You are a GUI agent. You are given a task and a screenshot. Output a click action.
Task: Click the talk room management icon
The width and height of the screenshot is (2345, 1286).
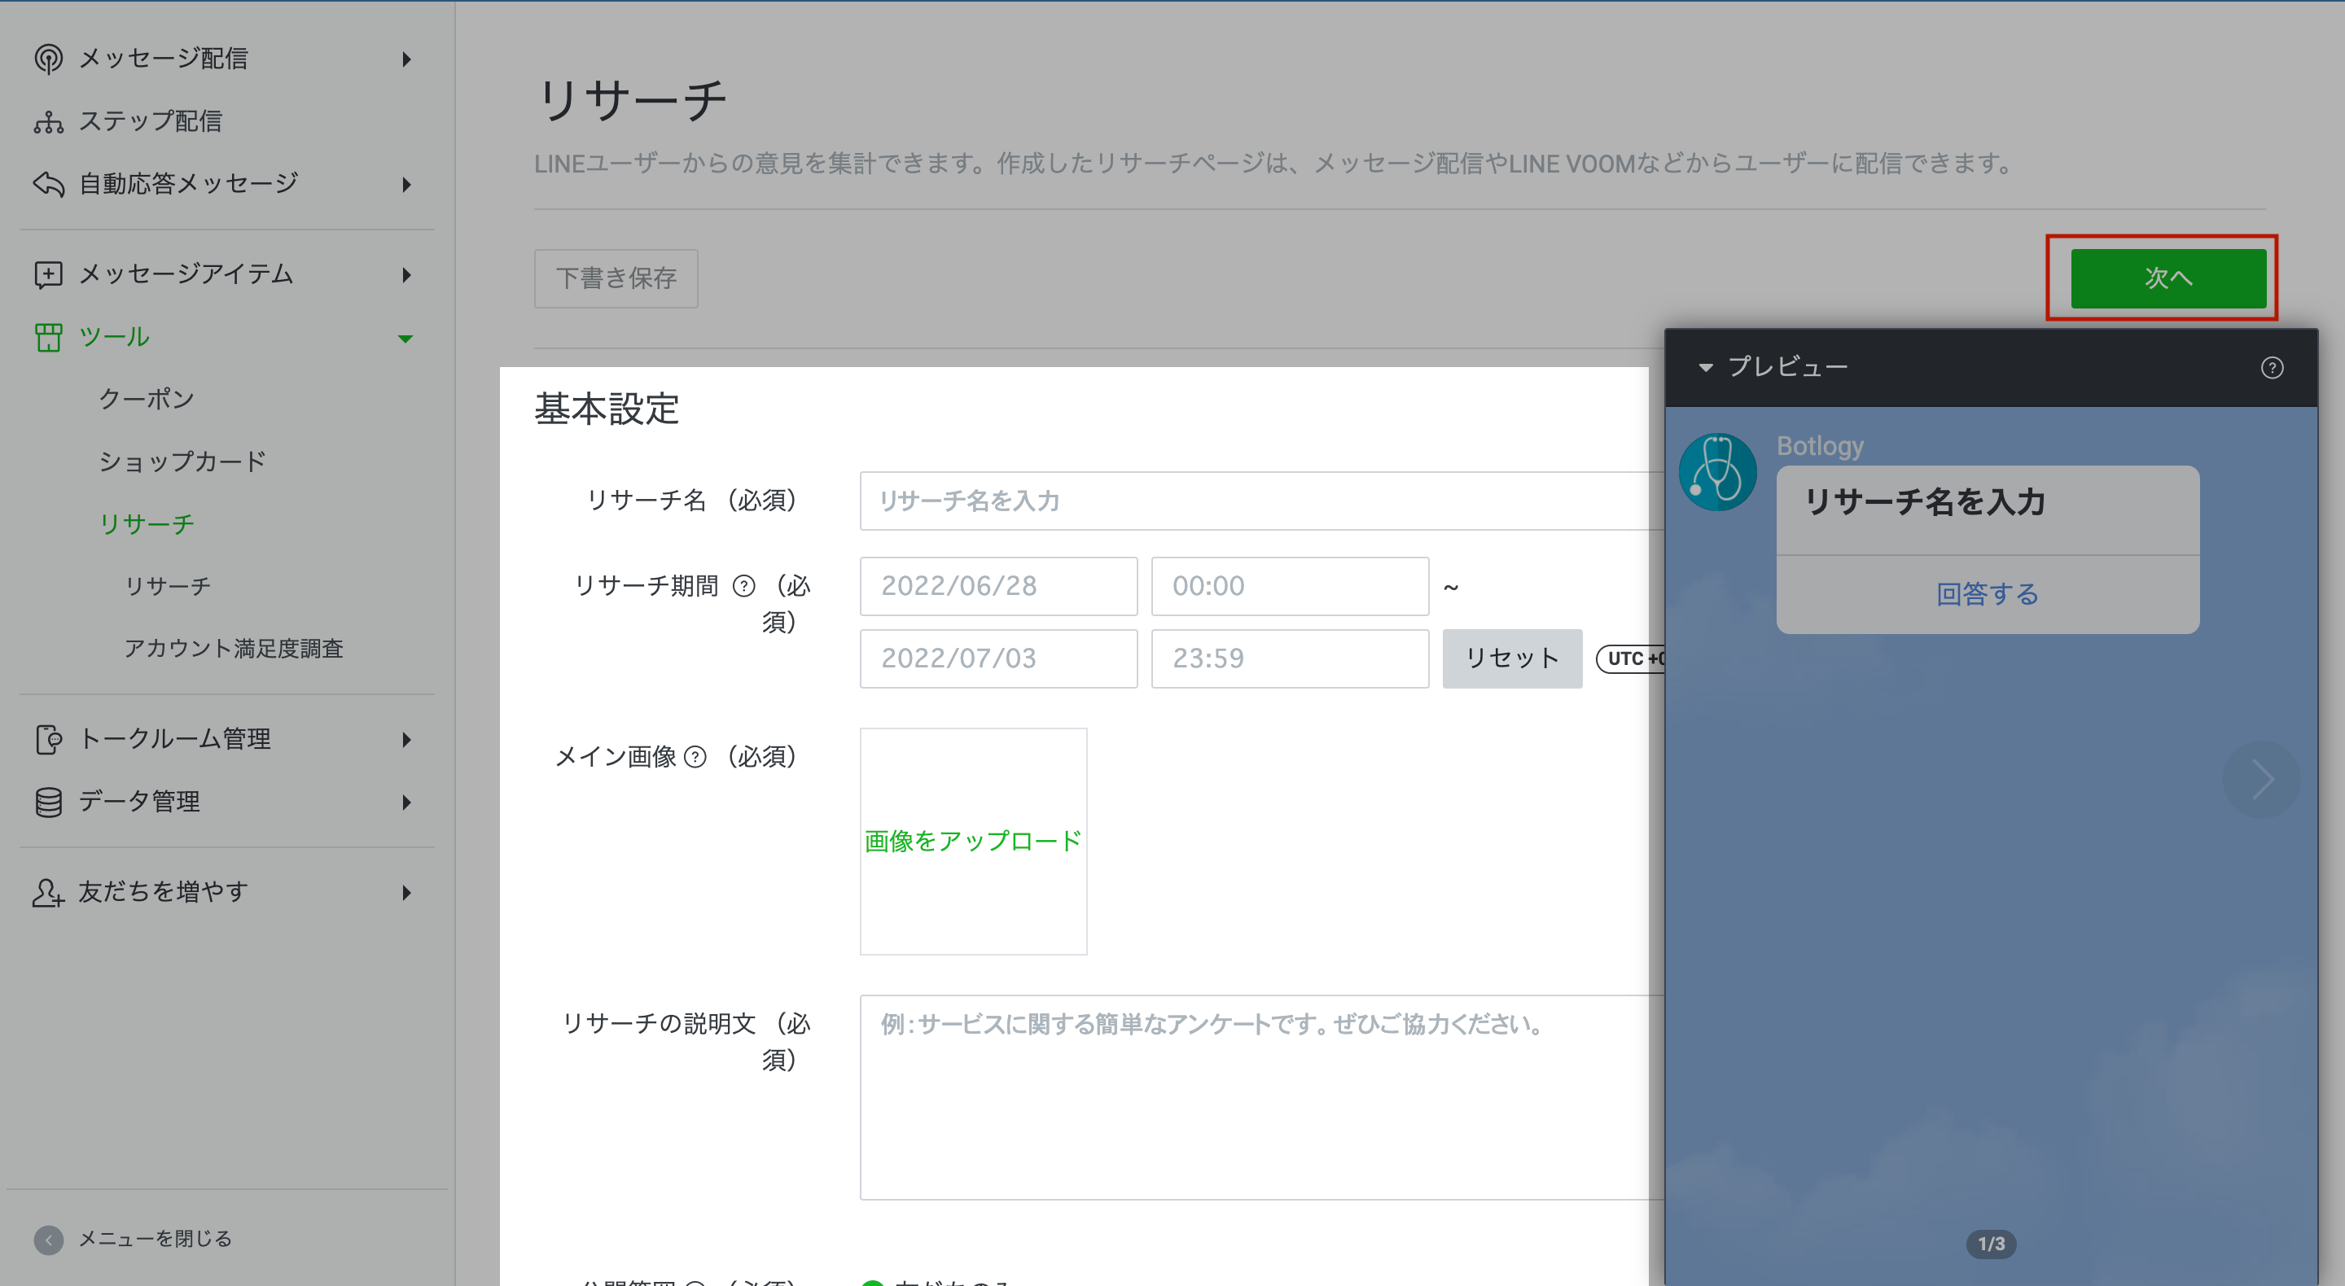click(x=48, y=739)
